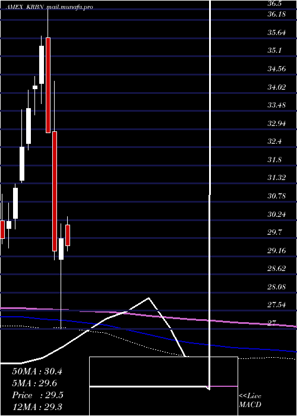Select the last red candlestick near 29.7
The width and height of the screenshot is (297, 416).
(68, 235)
